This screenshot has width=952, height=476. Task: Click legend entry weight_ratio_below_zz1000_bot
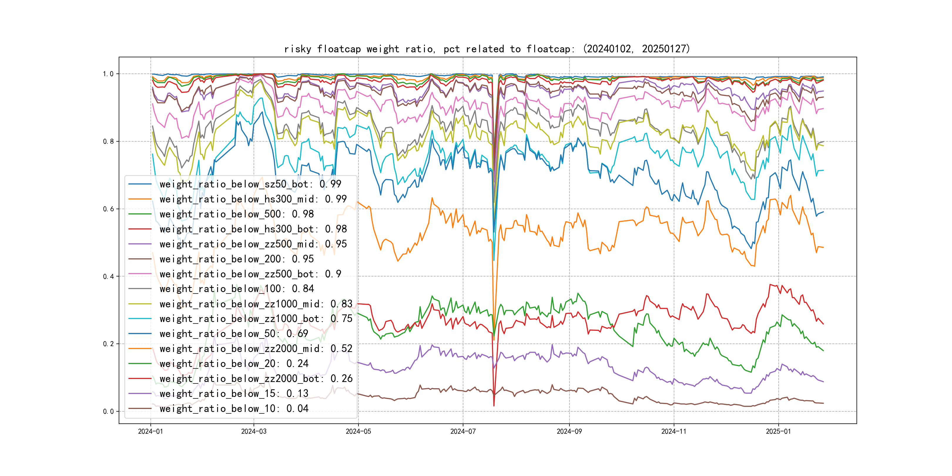tap(256, 319)
